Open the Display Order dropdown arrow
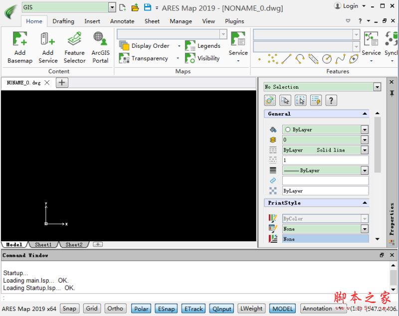This screenshot has height=316, width=399. 179,46
